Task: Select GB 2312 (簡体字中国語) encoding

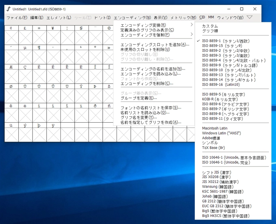Action: (233, 201)
